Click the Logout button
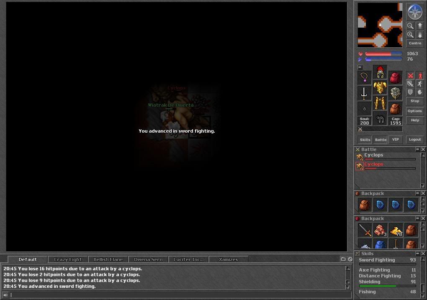Screen dimensions: 427x300 click(x=415, y=140)
